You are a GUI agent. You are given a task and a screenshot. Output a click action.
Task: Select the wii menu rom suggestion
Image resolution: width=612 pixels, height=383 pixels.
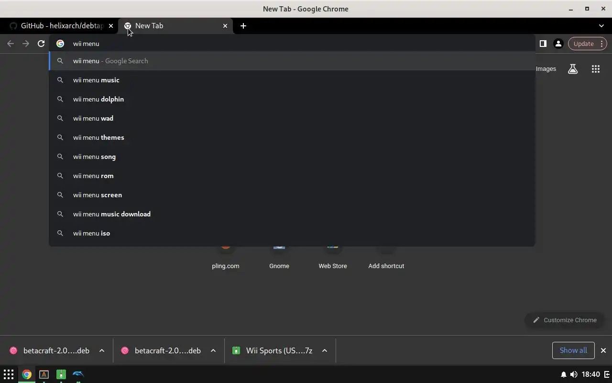click(292, 176)
